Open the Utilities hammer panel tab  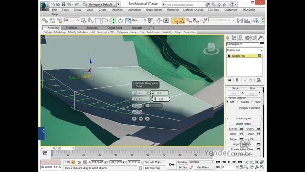(260, 38)
